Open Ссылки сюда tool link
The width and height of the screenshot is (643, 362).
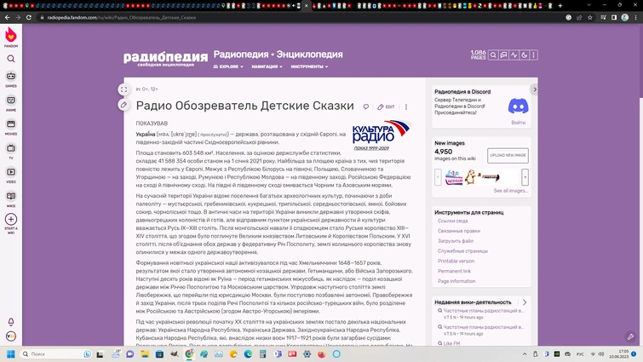[x=452, y=221]
